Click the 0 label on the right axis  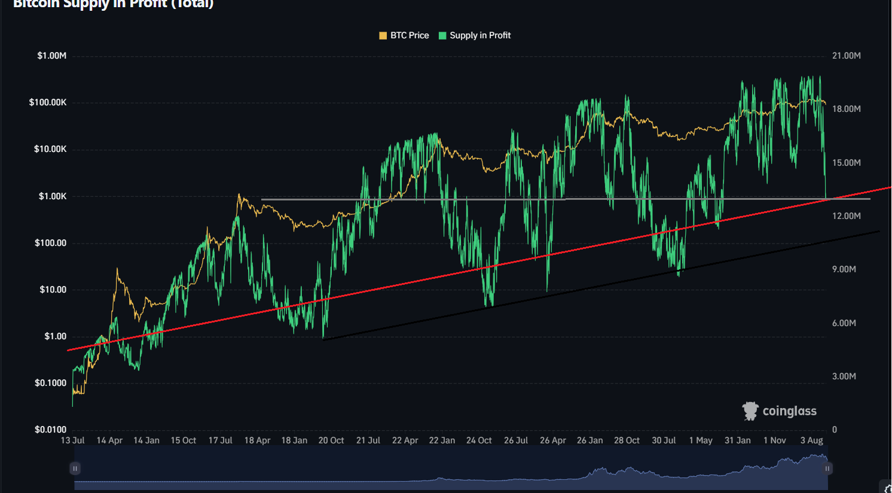(835, 430)
